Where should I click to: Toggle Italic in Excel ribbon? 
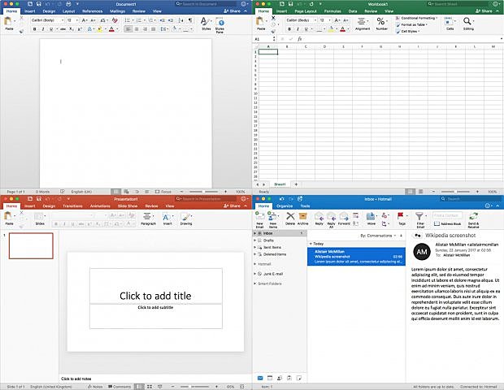coord(298,29)
